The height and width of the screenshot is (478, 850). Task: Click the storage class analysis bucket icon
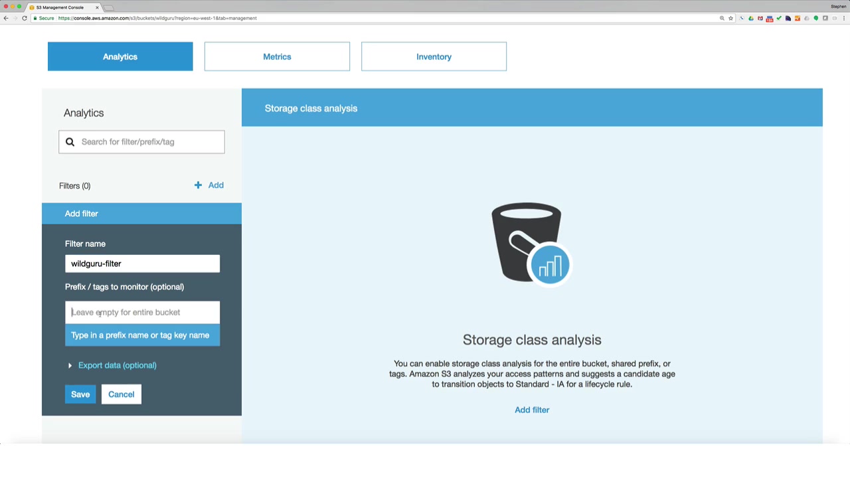pyautogui.click(x=531, y=244)
